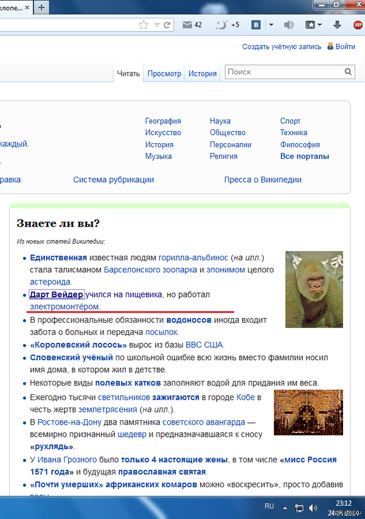Open system tray volume icon
365x519 pixels.
point(313,508)
